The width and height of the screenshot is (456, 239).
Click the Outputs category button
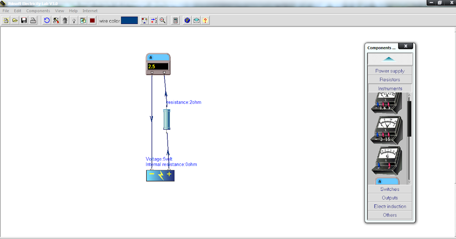coord(389,198)
